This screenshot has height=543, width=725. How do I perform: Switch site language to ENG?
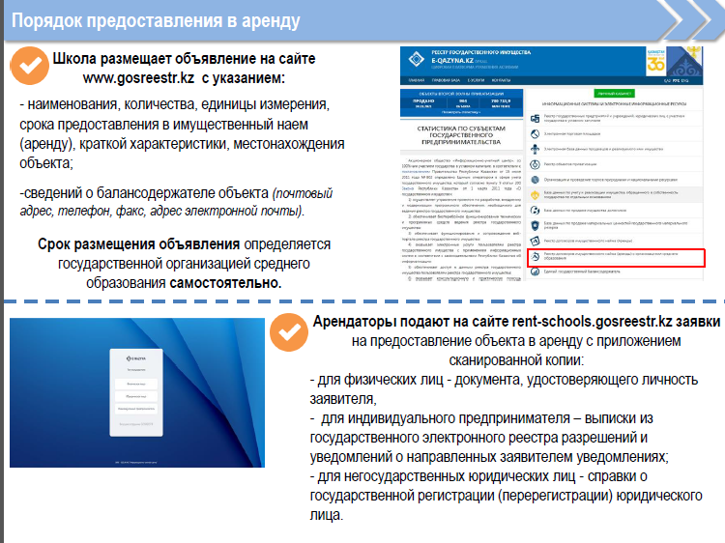coord(684,80)
